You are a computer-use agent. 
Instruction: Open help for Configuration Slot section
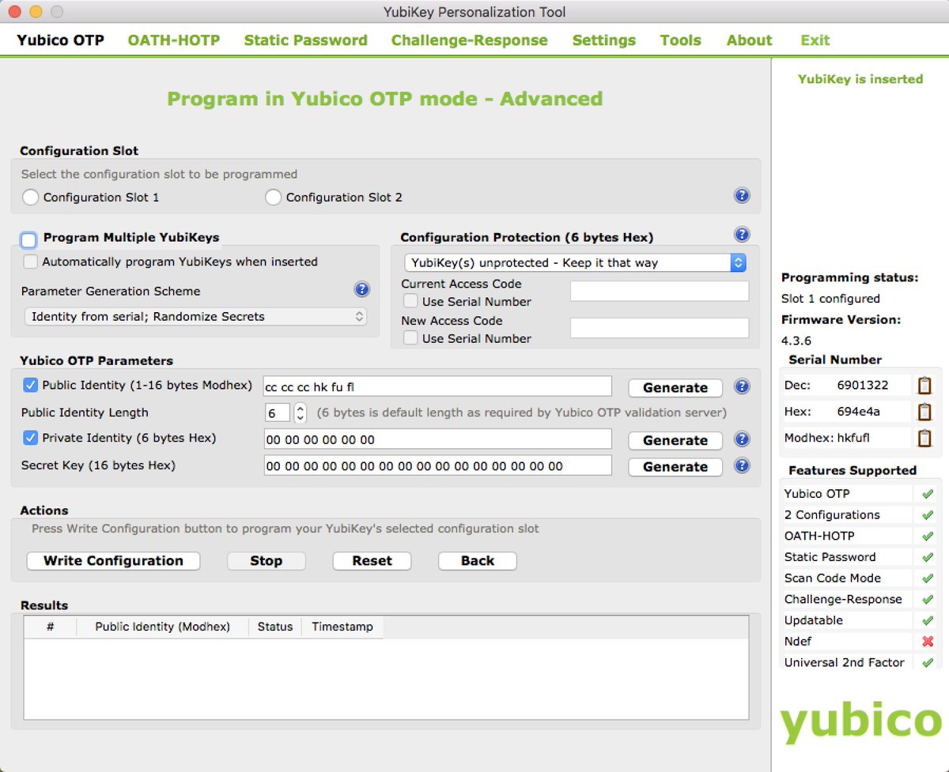(x=742, y=196)
